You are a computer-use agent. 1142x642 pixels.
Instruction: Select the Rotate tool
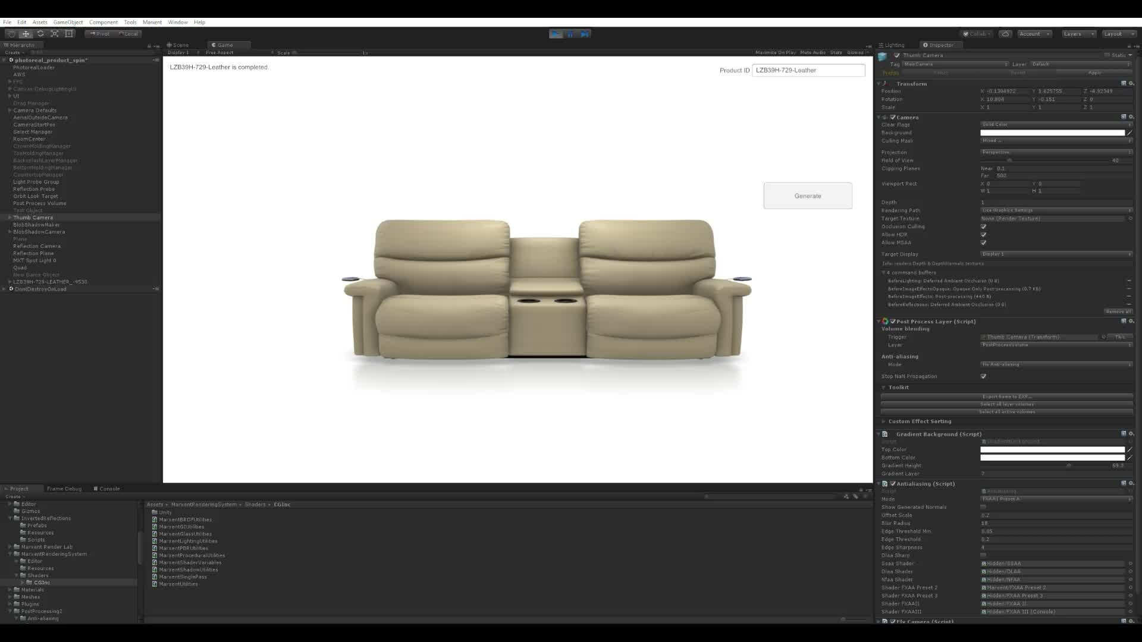coord(40,34)
